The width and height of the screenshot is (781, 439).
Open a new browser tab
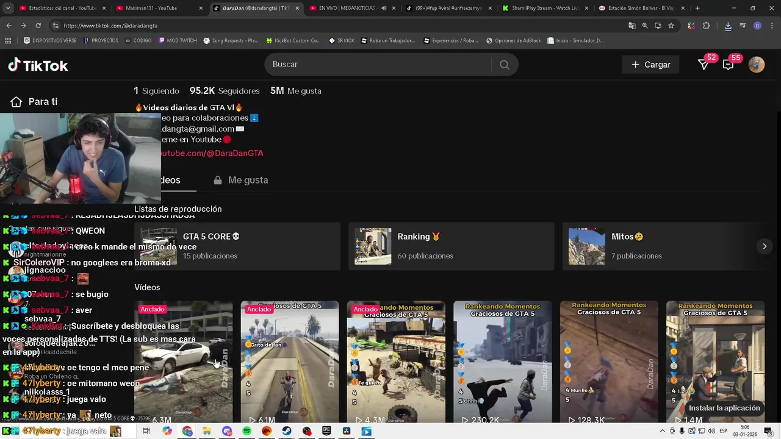coord(697,8)
